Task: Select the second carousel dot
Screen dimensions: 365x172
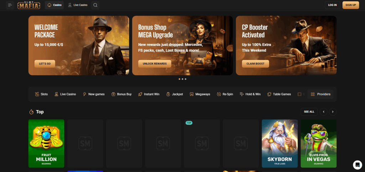Action: coord(182,79)
